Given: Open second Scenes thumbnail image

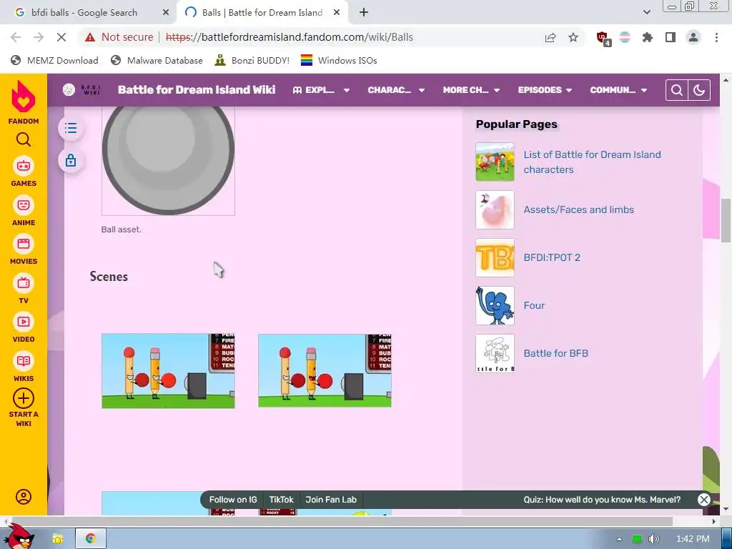Looking at the screenshot, I should [x=325, y=371].
